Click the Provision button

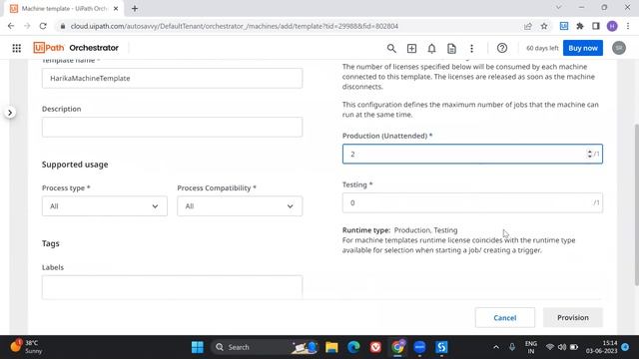[572, 317]
